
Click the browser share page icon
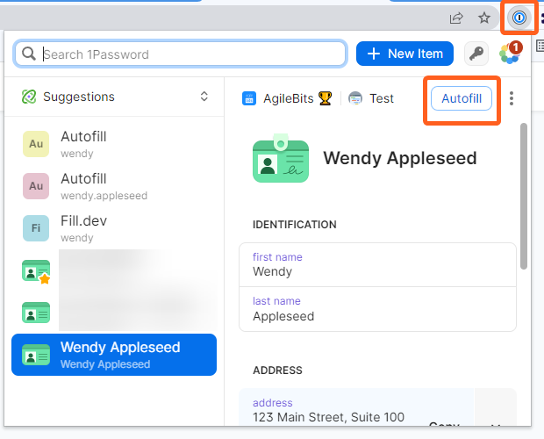point(456,18)
